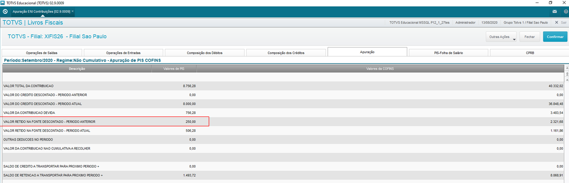Click the date 13/08/2020 in status bar

click(490, 22)
